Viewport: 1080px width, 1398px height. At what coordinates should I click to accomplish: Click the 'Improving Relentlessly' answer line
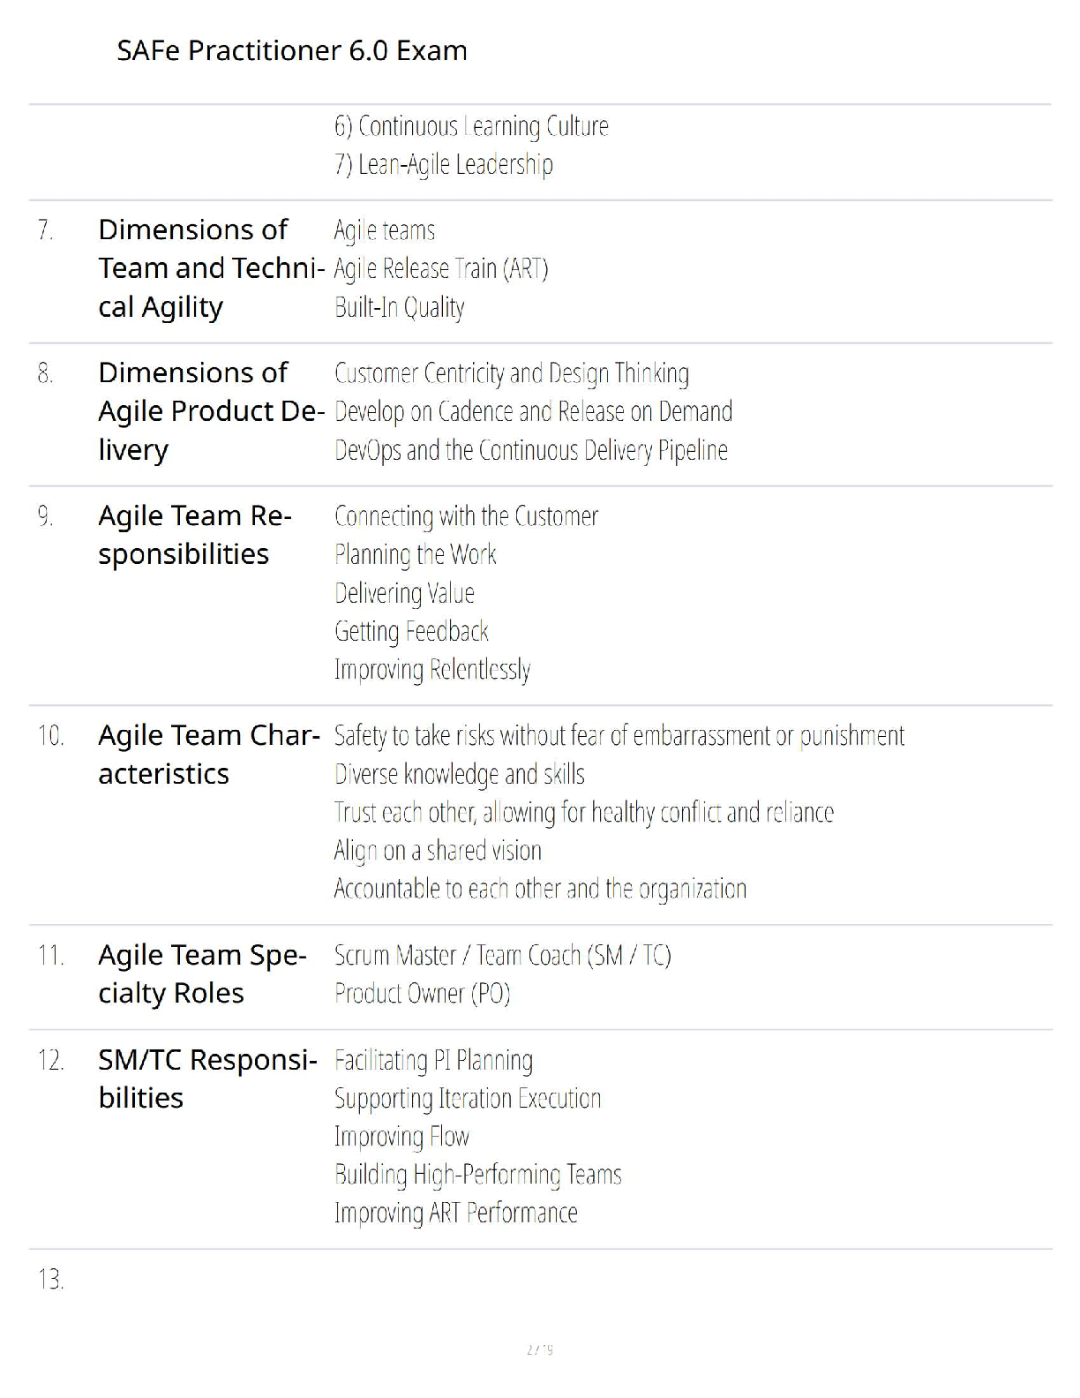coord(431,670)
